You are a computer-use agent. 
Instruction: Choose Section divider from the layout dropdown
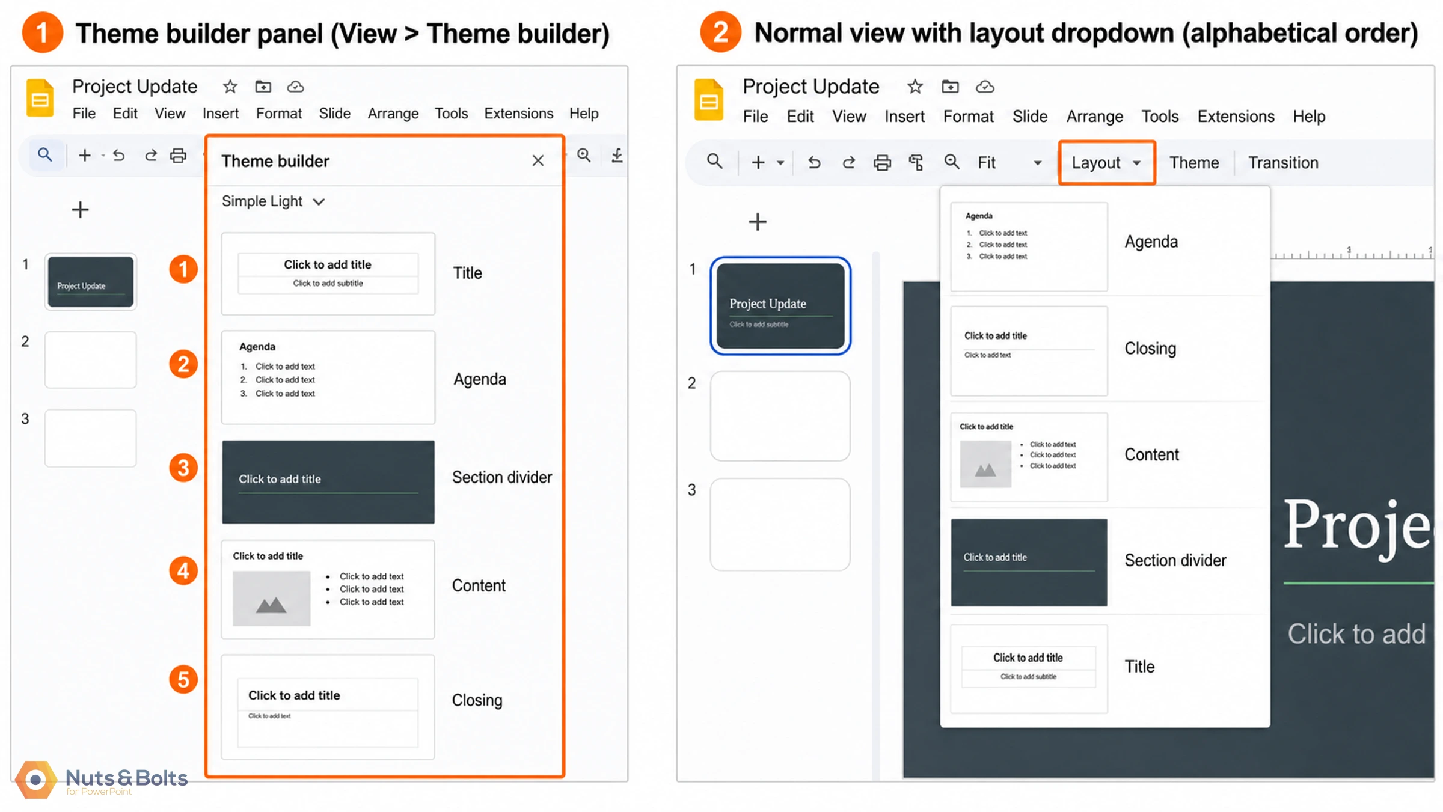1104,562
